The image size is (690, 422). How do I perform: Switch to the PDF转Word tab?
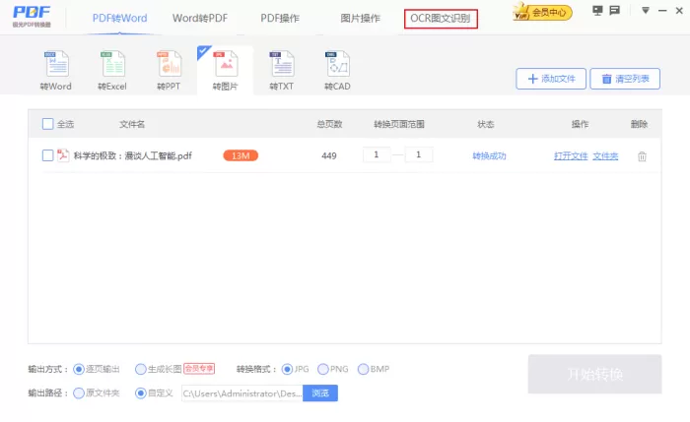pos(119,19)
